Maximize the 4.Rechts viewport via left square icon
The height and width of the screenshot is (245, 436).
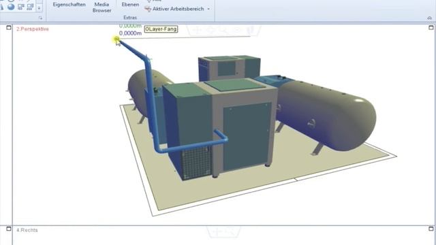(x=9, y=229)
